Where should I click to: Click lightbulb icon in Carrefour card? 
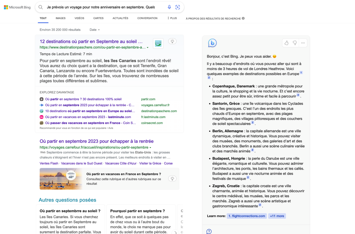(172, 178)
